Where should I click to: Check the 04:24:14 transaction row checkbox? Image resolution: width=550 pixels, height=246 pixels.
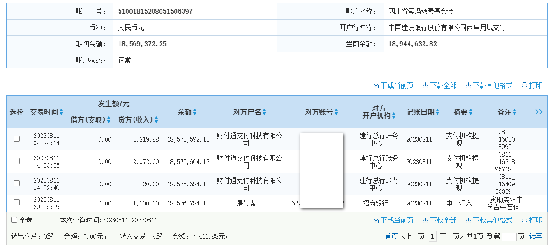click(16, 138)
